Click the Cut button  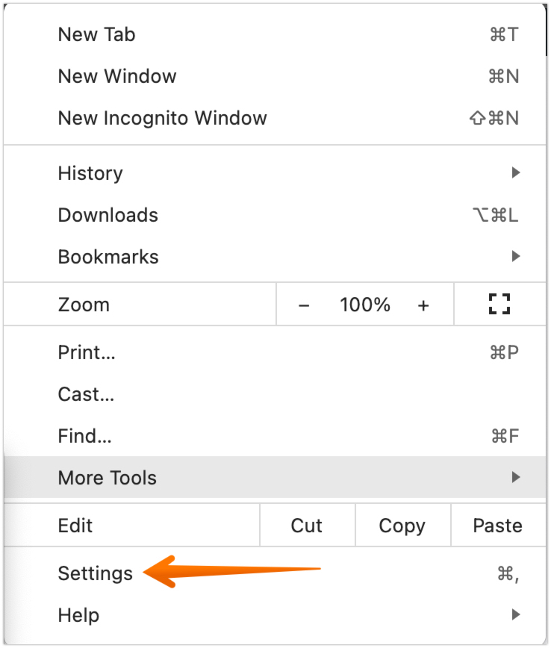pos(307,526)
